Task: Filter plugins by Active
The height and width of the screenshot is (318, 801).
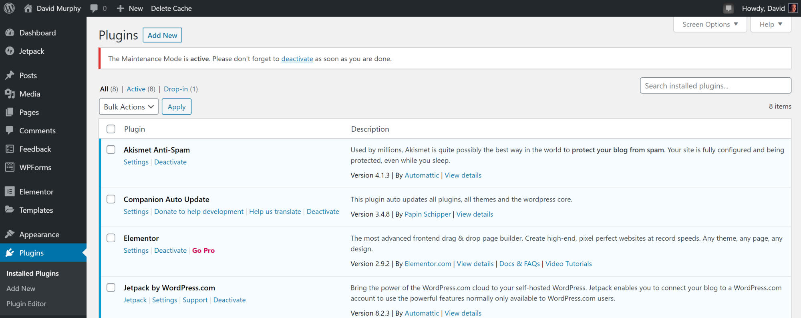Action: [x=136, y=89]
